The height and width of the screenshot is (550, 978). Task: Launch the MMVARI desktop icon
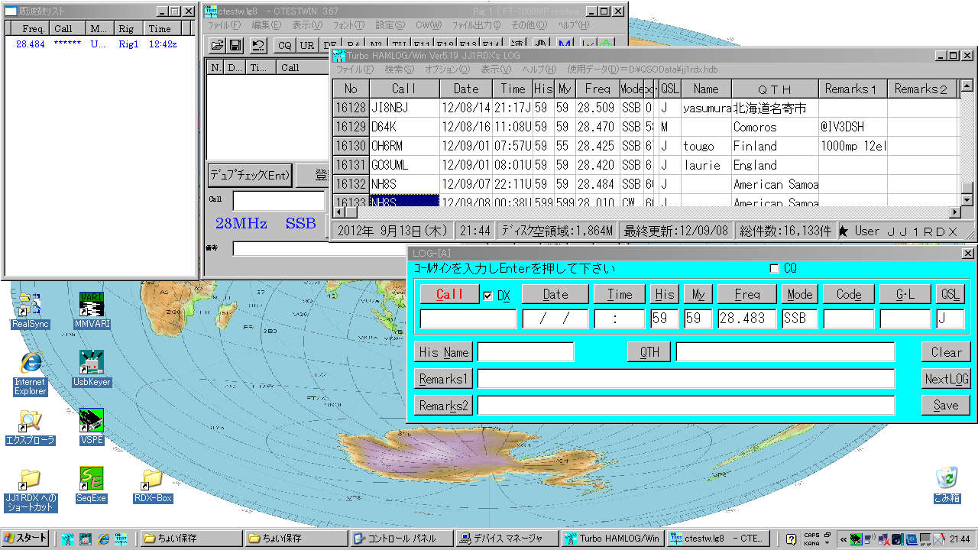pyautogui.click(x=92, y=310)
